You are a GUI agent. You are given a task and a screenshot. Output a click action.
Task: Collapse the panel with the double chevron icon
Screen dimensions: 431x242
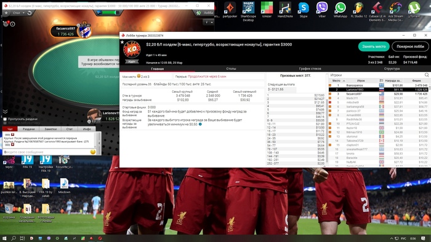point(5,111)
